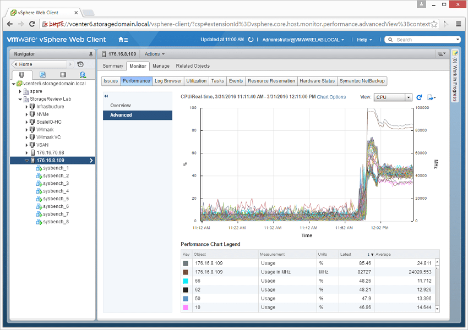Open the navigator history clock icon
Viewport: 468px width, 330px height.
(80, 64)
